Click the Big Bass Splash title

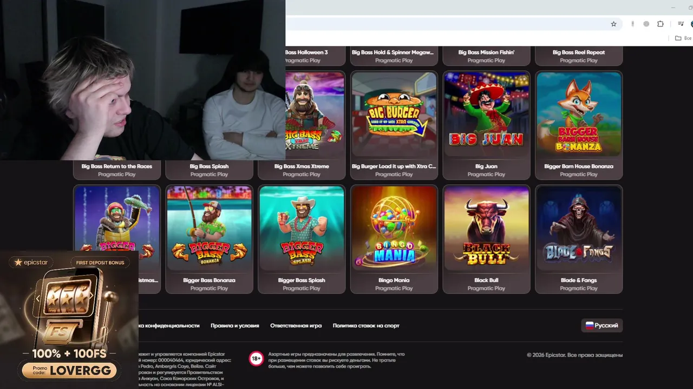[209, 166]
